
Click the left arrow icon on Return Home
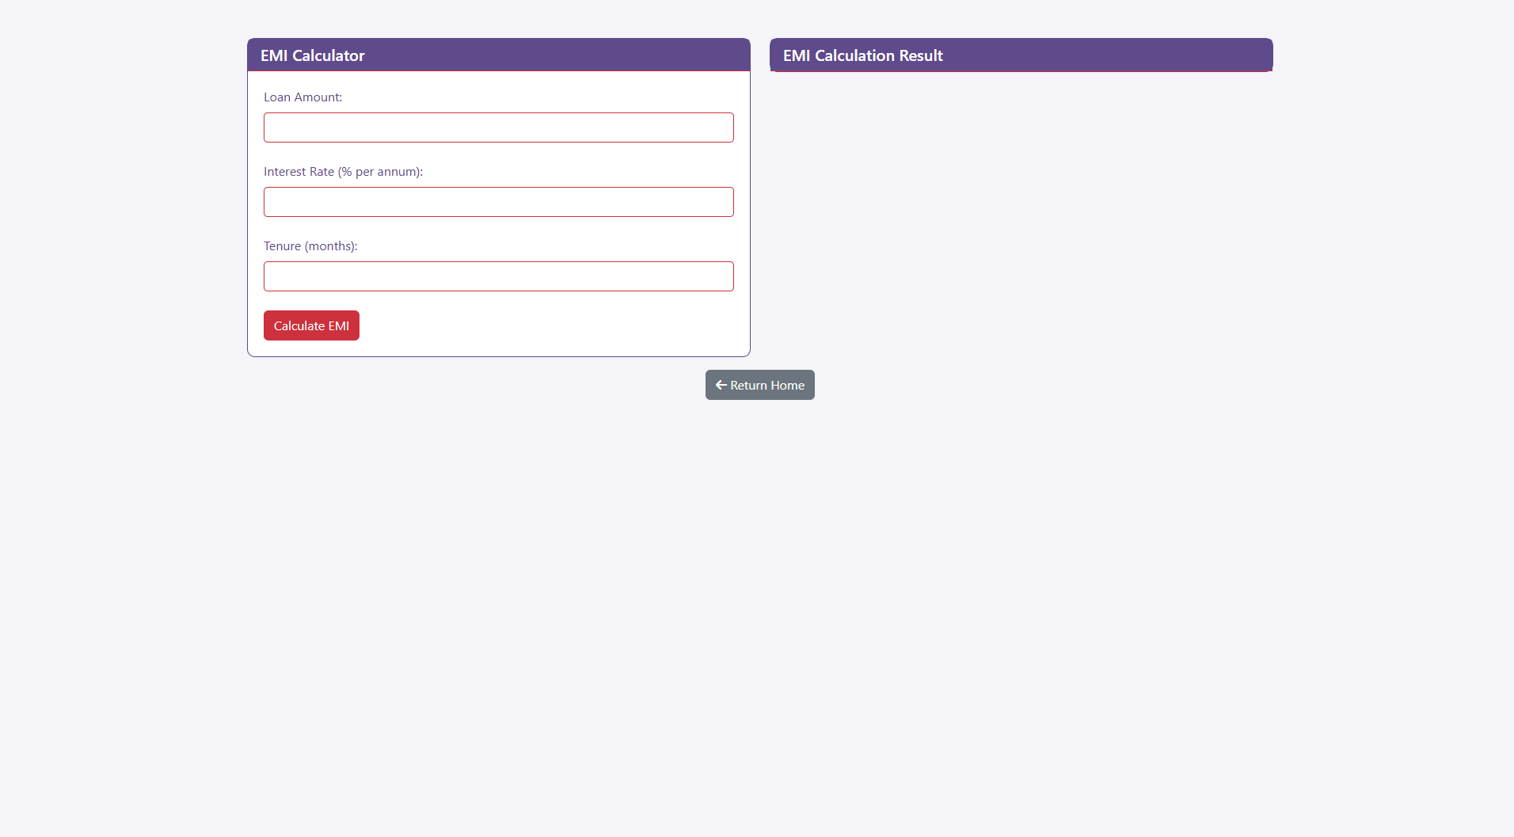pos(721,385)
